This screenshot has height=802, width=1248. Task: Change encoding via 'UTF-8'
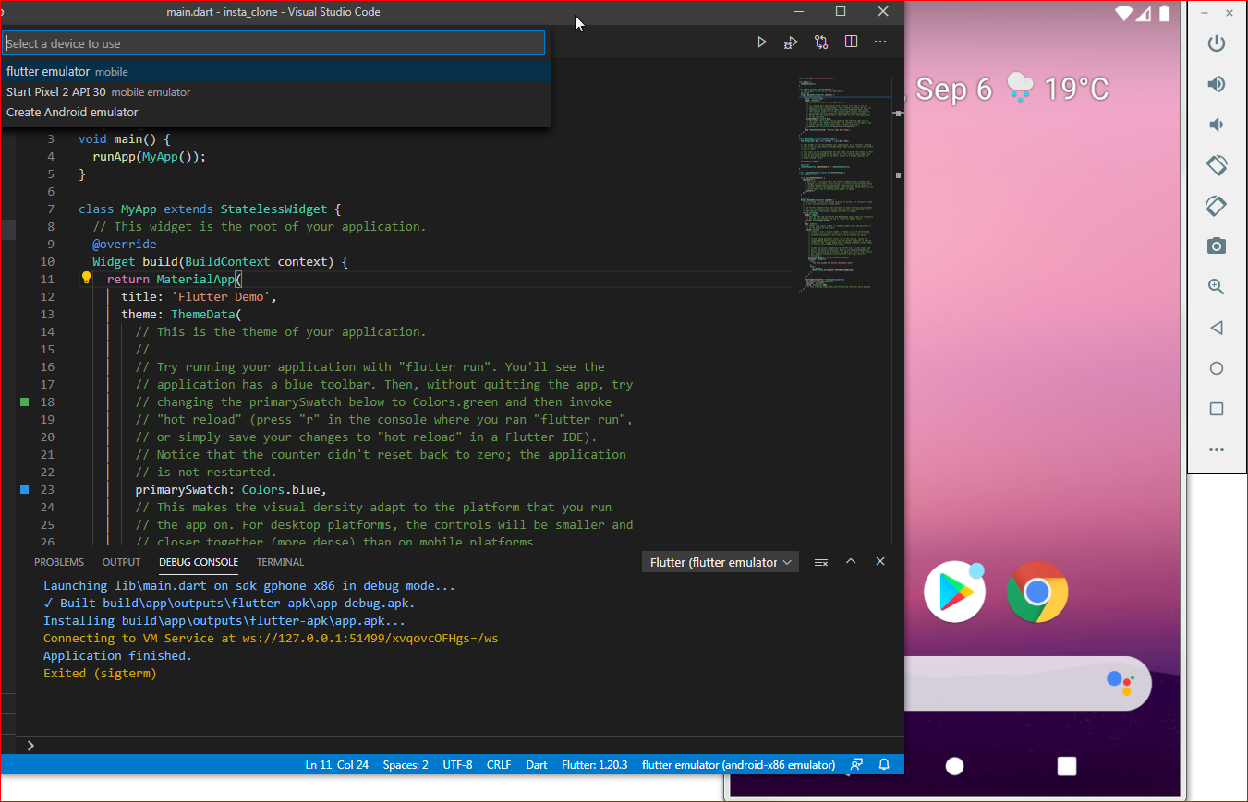pyautogui.click(x=457, y=765)
